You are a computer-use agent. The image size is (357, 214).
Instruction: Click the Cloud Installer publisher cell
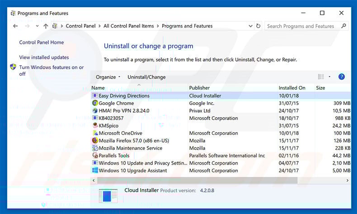[x=205, y=96]
